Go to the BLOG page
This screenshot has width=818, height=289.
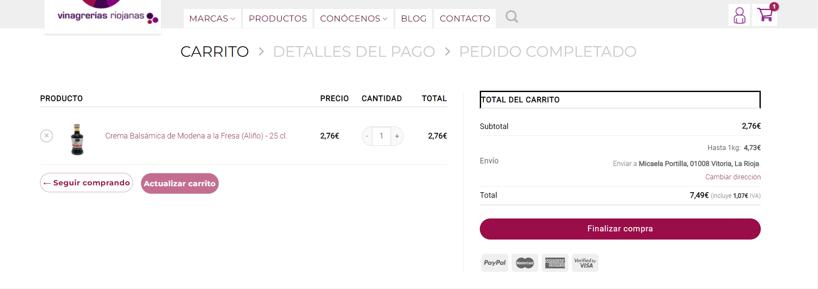[x=414, y=18]
